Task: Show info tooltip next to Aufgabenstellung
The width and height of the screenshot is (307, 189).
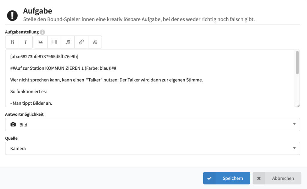Action: tap(43, 32)
